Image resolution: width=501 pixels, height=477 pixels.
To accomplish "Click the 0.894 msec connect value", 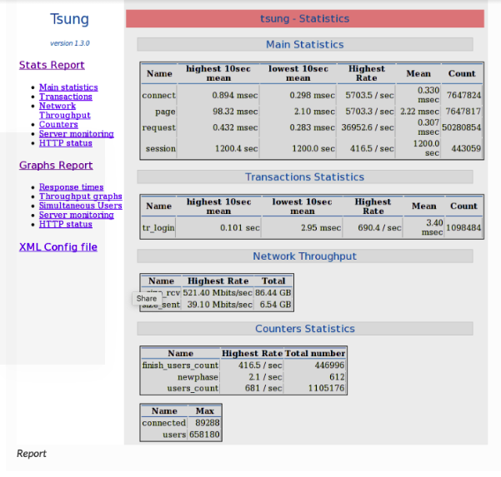I will [235, 95].
